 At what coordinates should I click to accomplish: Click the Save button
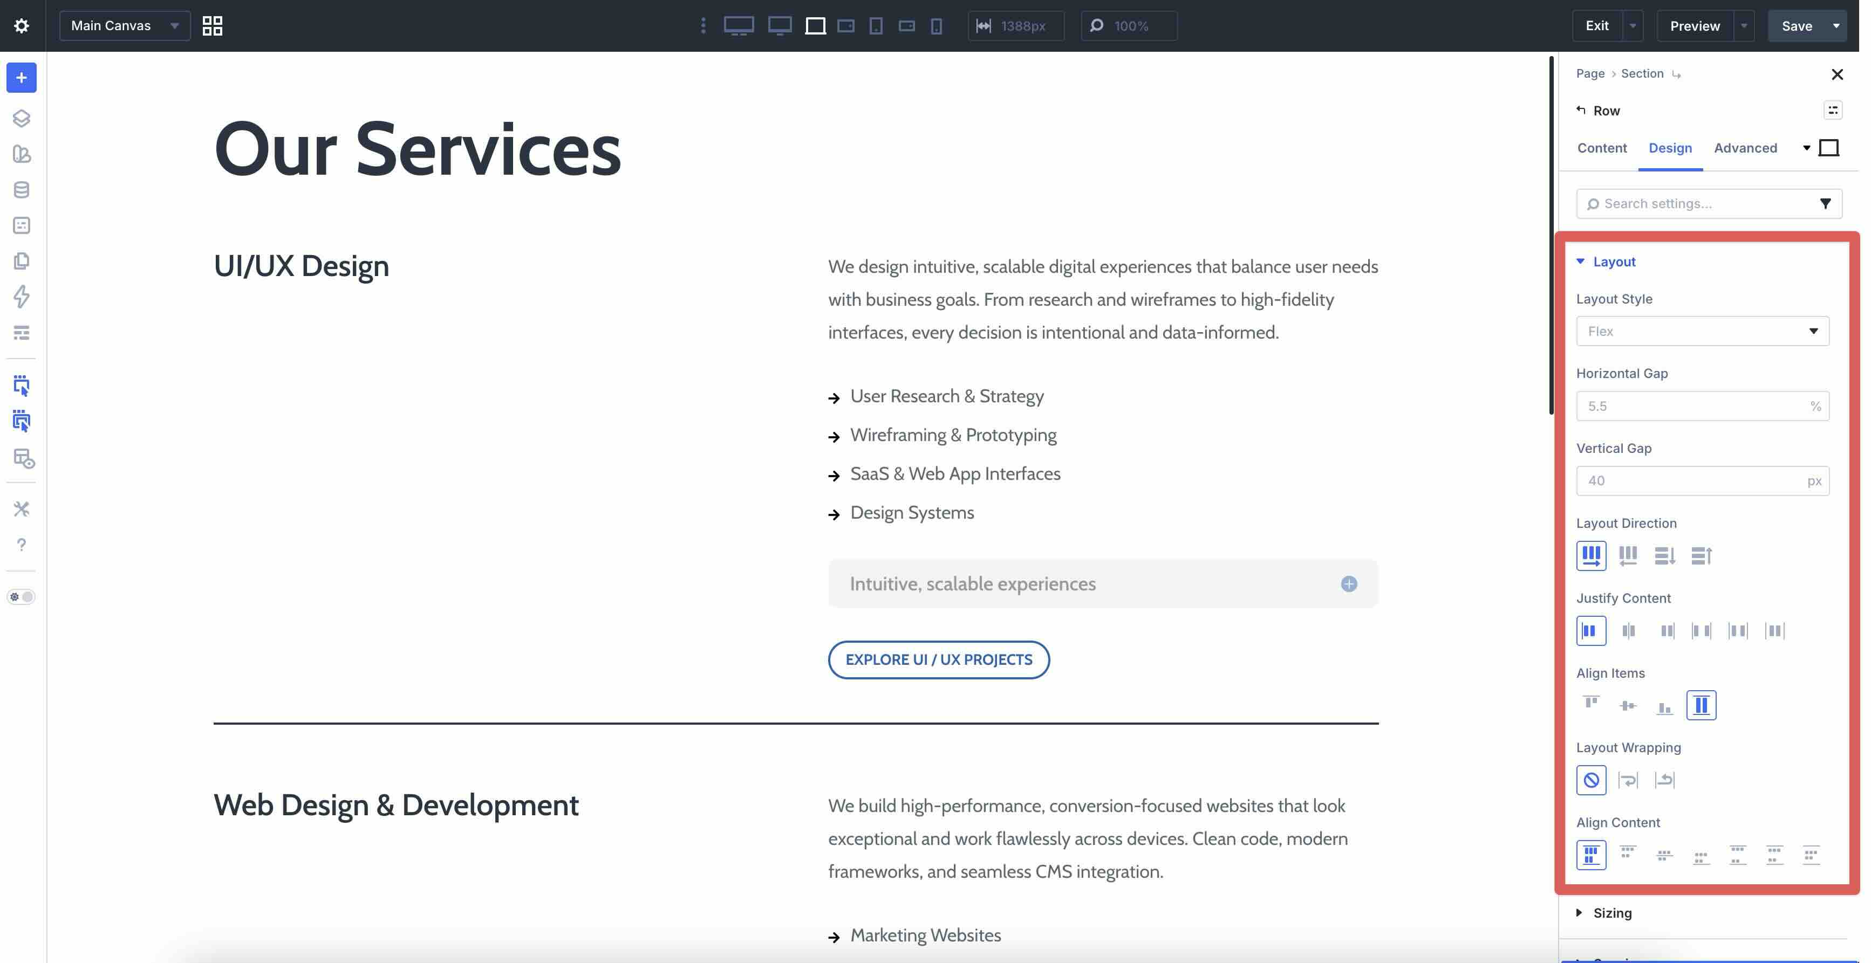tap(1797, 25)
